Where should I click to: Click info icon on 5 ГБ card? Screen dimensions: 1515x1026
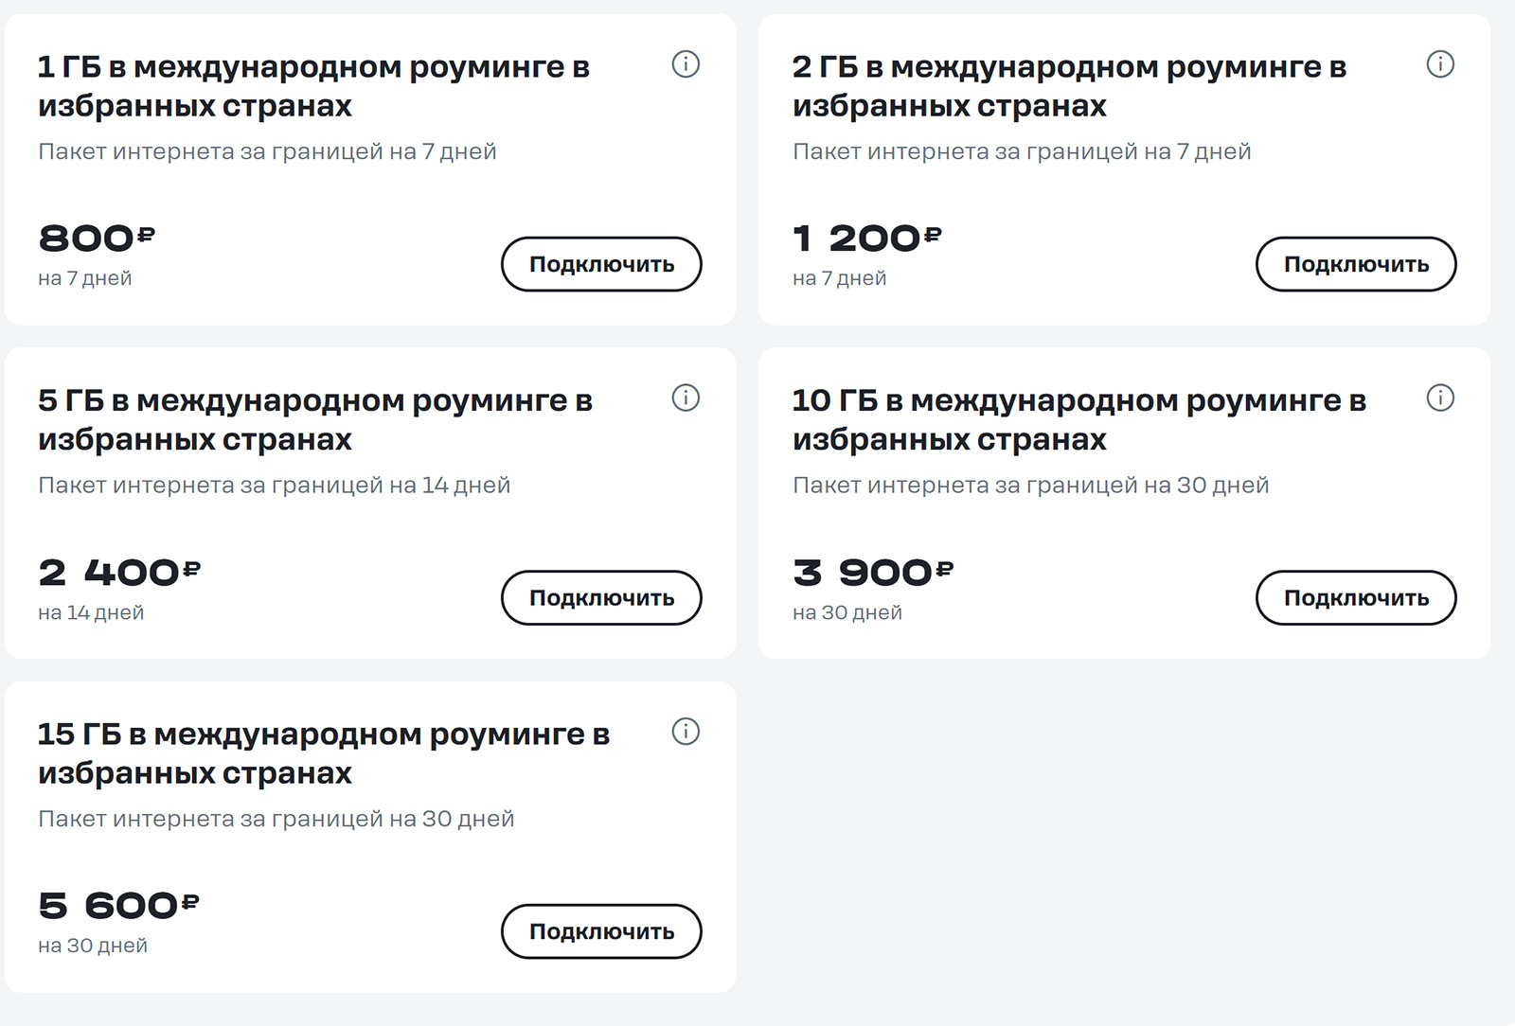pos(686,398)
